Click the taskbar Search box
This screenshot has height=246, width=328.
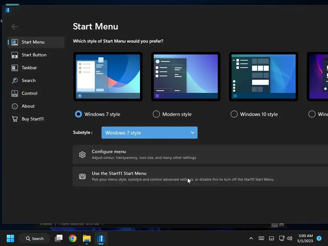[x=35, y=238]
